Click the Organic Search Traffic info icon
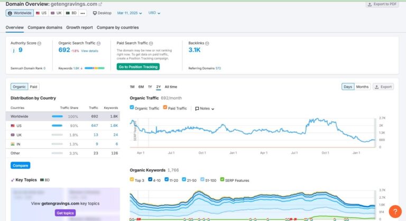This screenshot has width=406, height=221. point(99,43)
